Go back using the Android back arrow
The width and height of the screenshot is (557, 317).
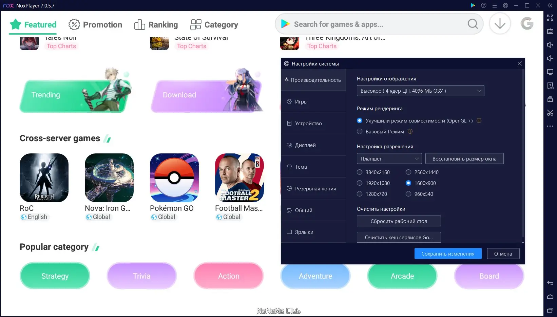click(x=550, y=283)
